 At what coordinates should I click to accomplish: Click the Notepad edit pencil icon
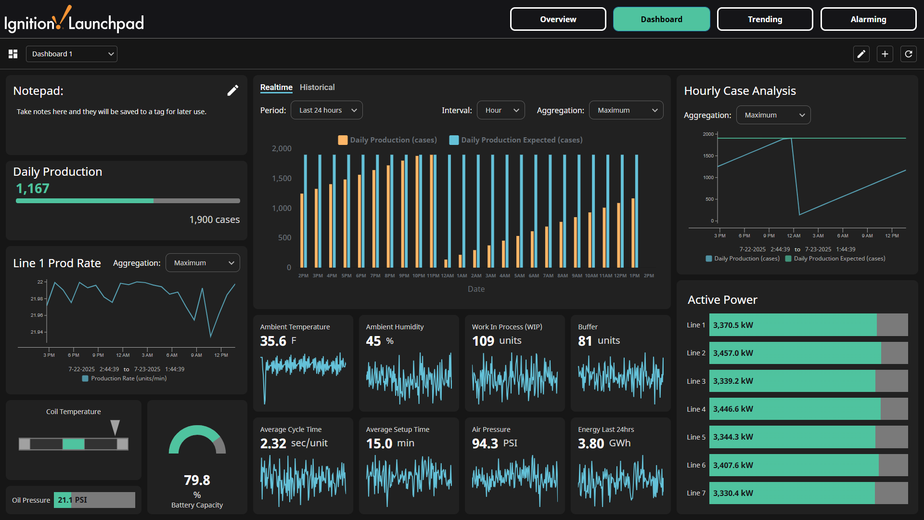232,90
